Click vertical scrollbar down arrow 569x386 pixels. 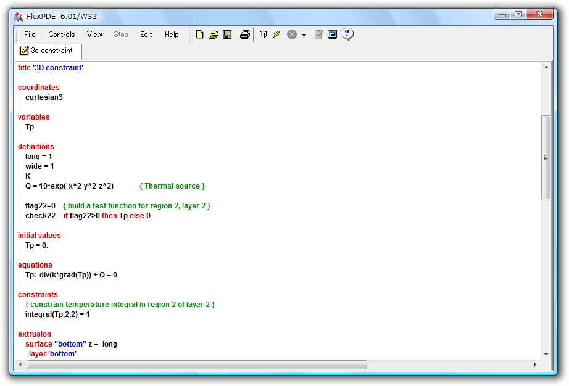546,355
